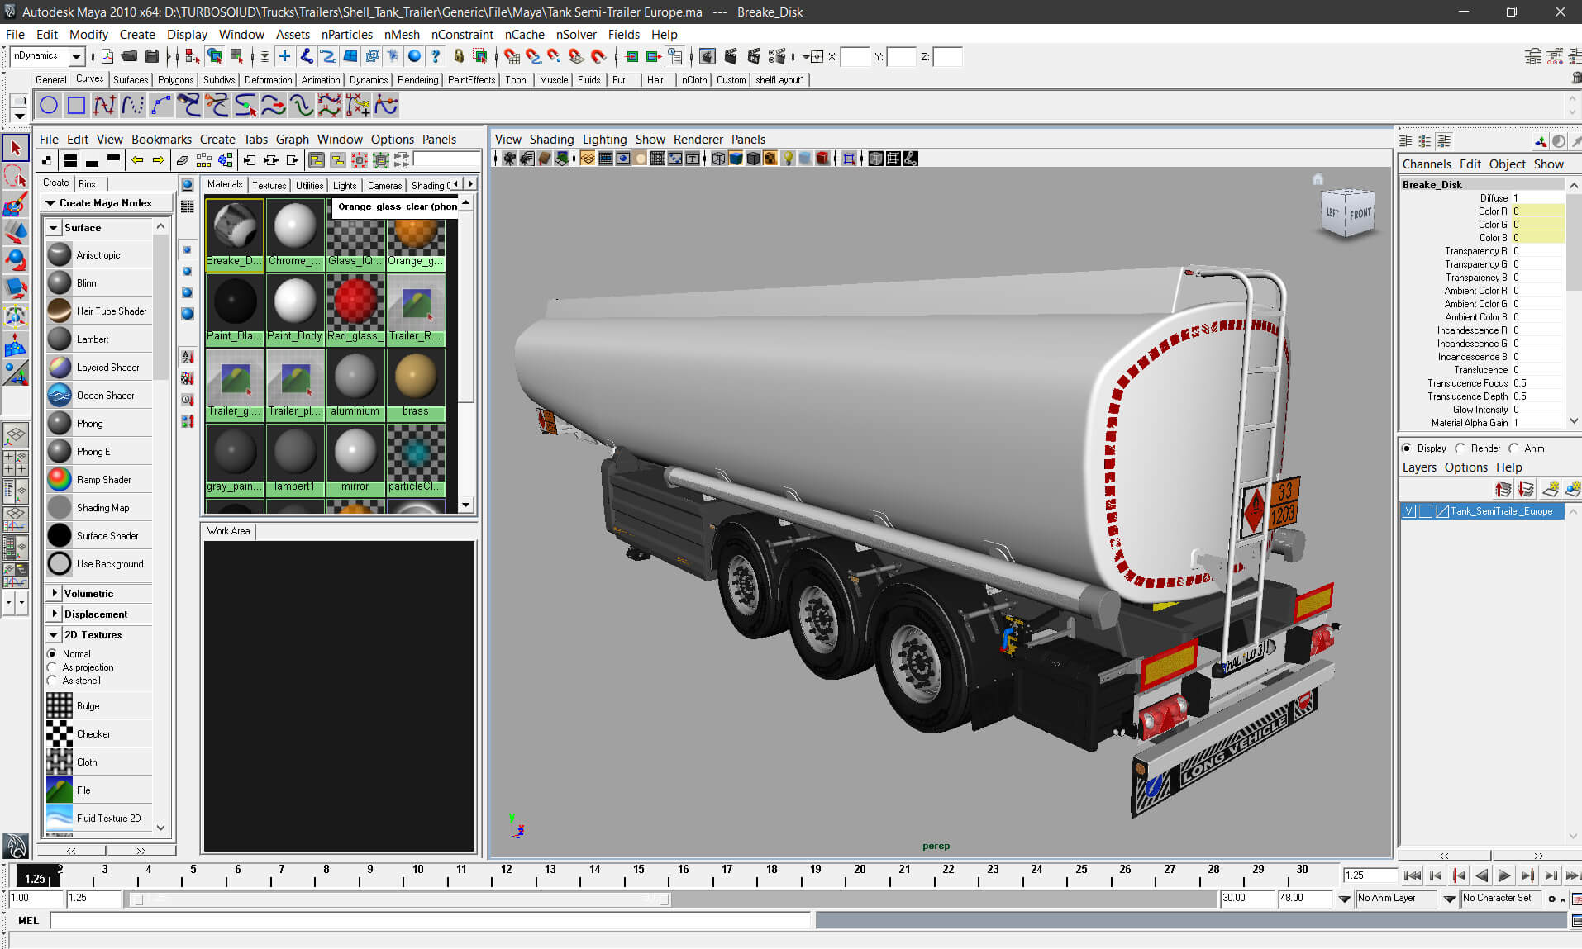Select the As projection radio option
Viewport: 1582px width, 949px height.
(x=53, y=667)
